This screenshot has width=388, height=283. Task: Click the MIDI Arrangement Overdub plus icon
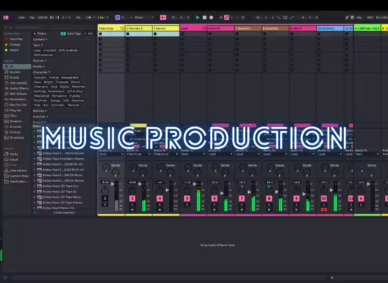pyautogui.click(x=221, y=18)
